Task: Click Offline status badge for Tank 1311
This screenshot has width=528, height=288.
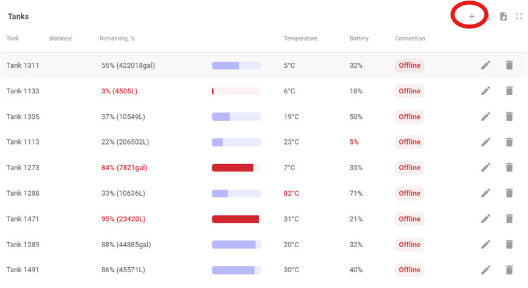Action: click(x=410, y=65)
